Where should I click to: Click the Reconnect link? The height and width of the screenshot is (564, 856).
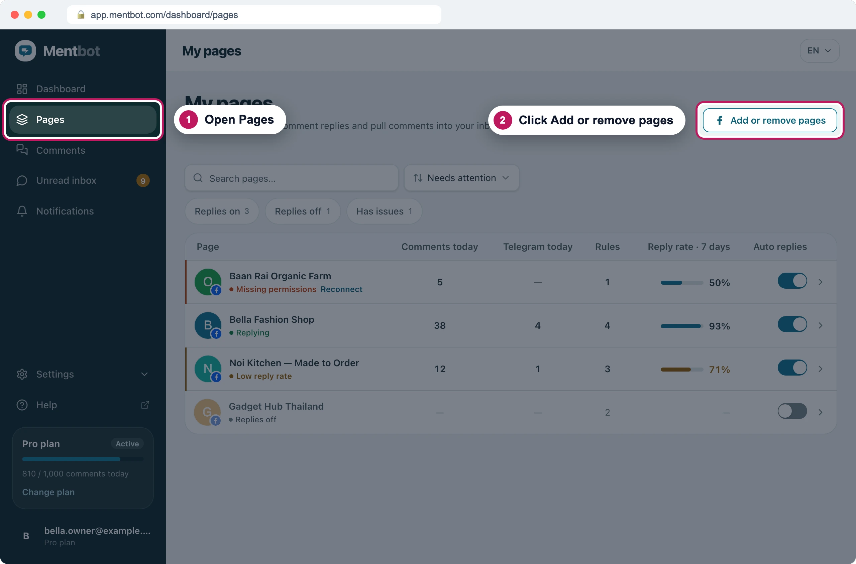pos(341,289)
